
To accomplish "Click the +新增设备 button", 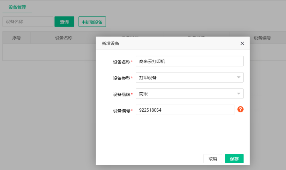I will tap(92, 22).
